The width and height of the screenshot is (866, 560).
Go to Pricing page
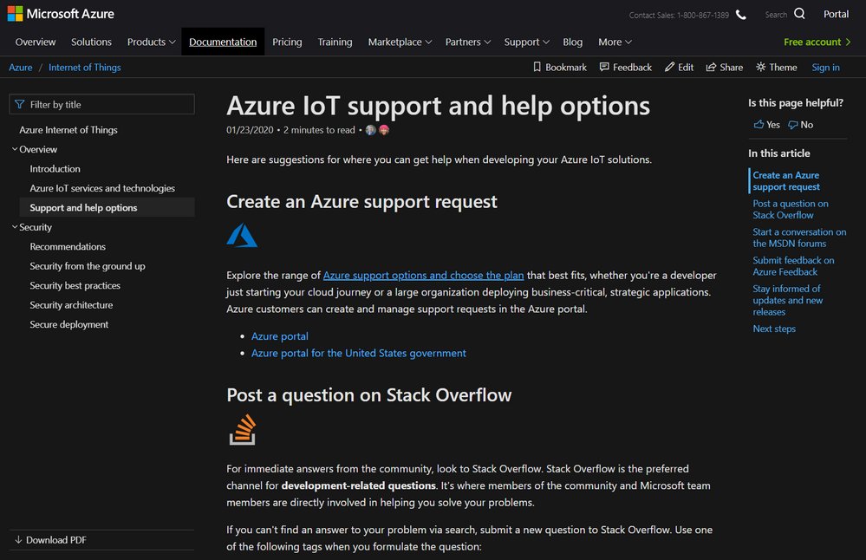pos(287,42)
